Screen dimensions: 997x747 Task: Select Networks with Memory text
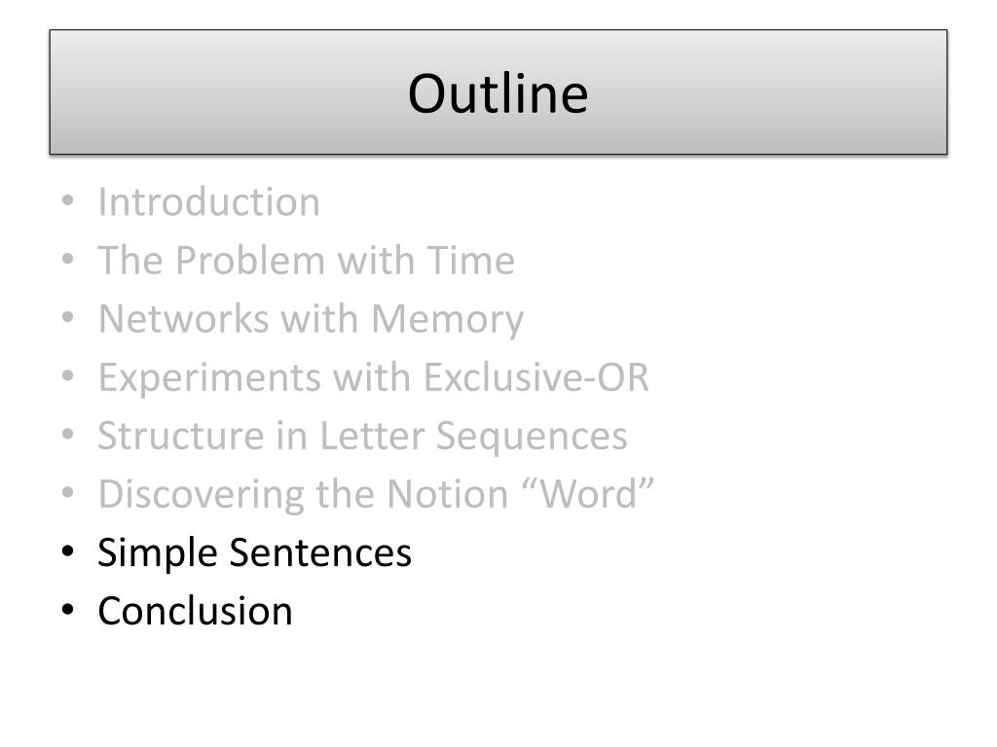pyautogui.click(x=311, y=319)
